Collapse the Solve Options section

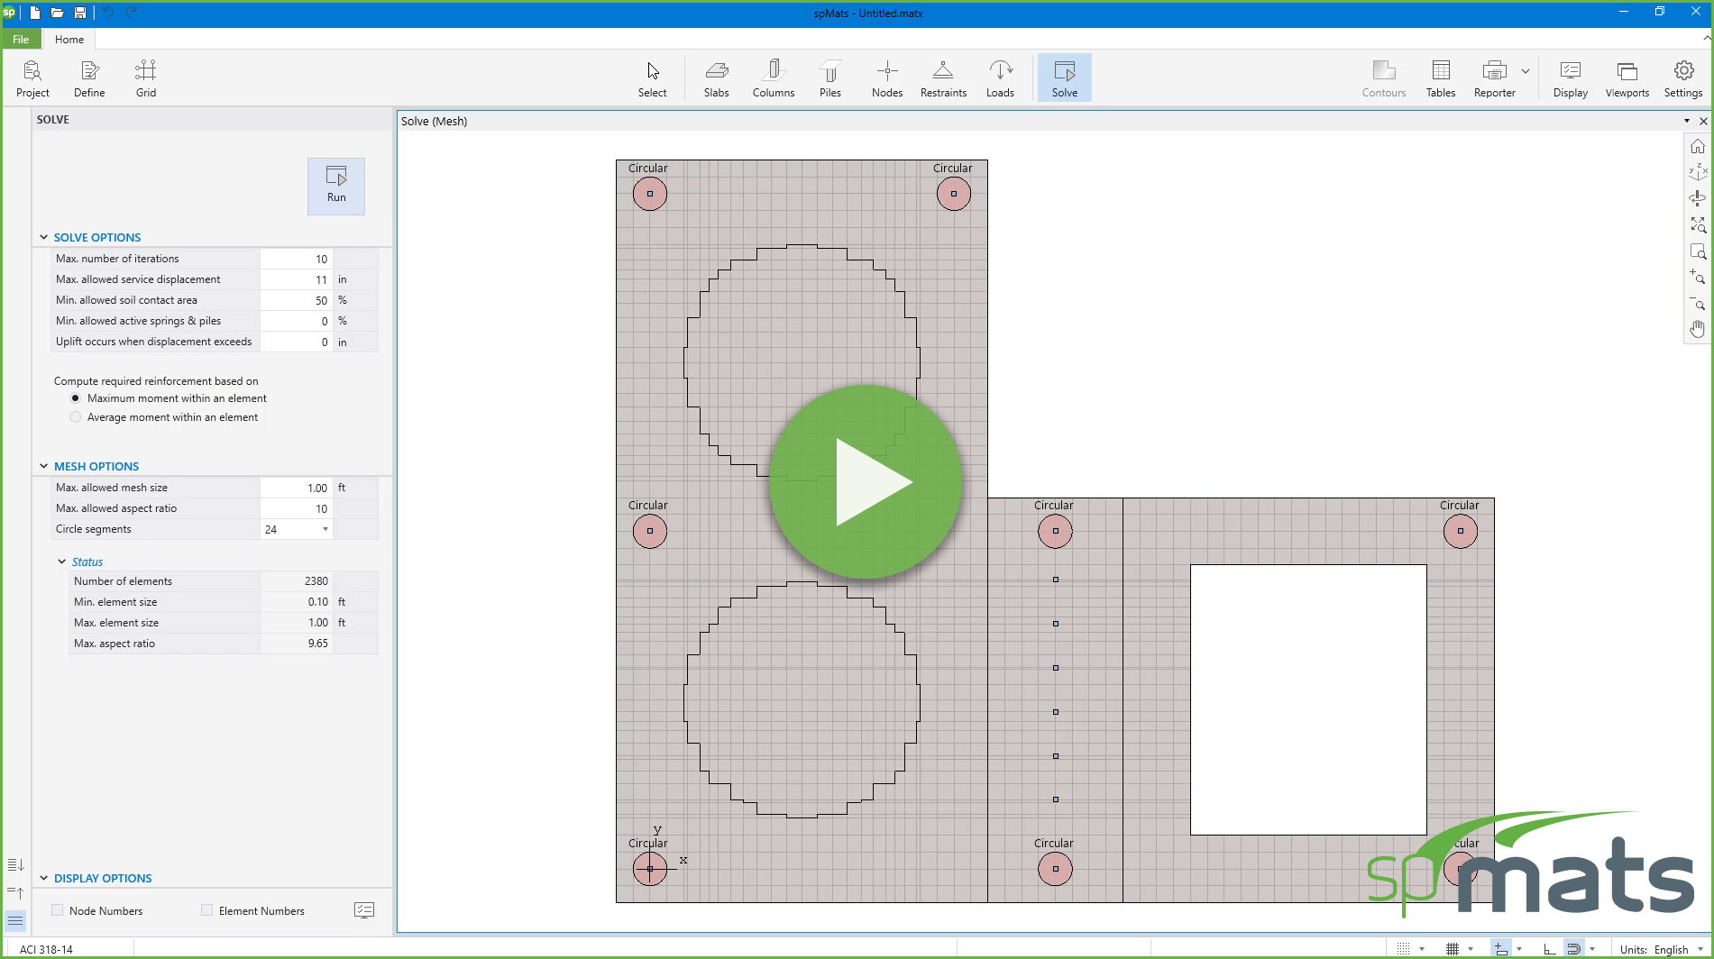(x=43, y=237)
